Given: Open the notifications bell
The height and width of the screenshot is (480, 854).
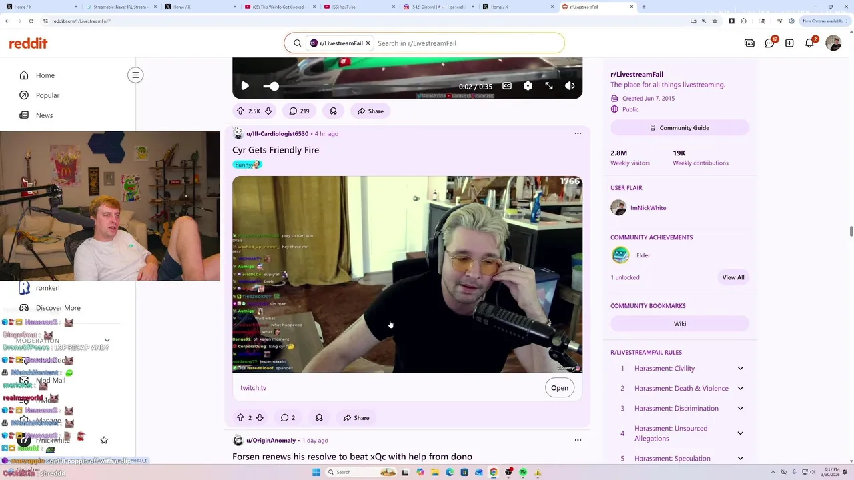Looking at the screenshot, I should [809, 43].
